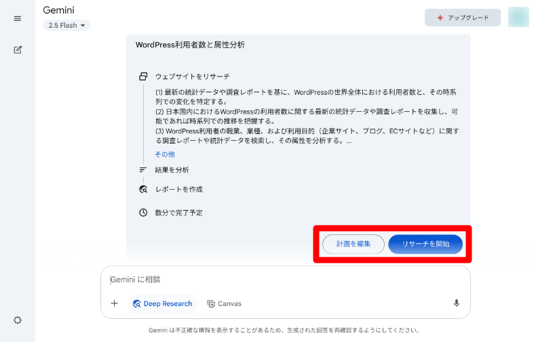The height and width of the screenshot is (342, 536).
Task: Click the レポートを作成 step icon
Action: (143, 189)
